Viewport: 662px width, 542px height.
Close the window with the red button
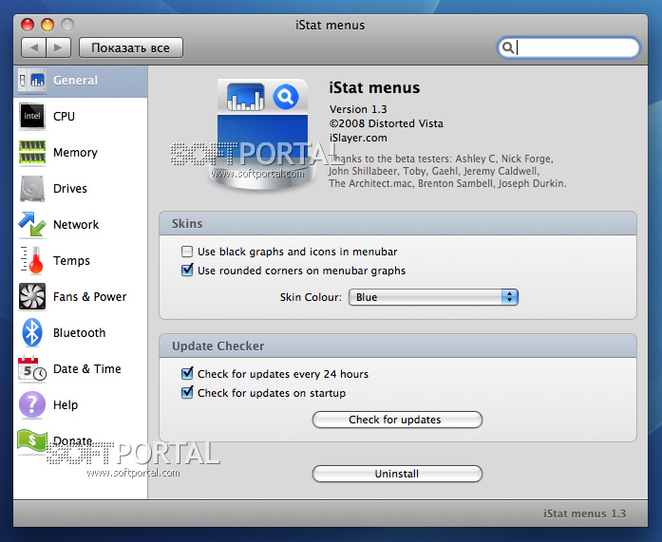coord(28,25)
